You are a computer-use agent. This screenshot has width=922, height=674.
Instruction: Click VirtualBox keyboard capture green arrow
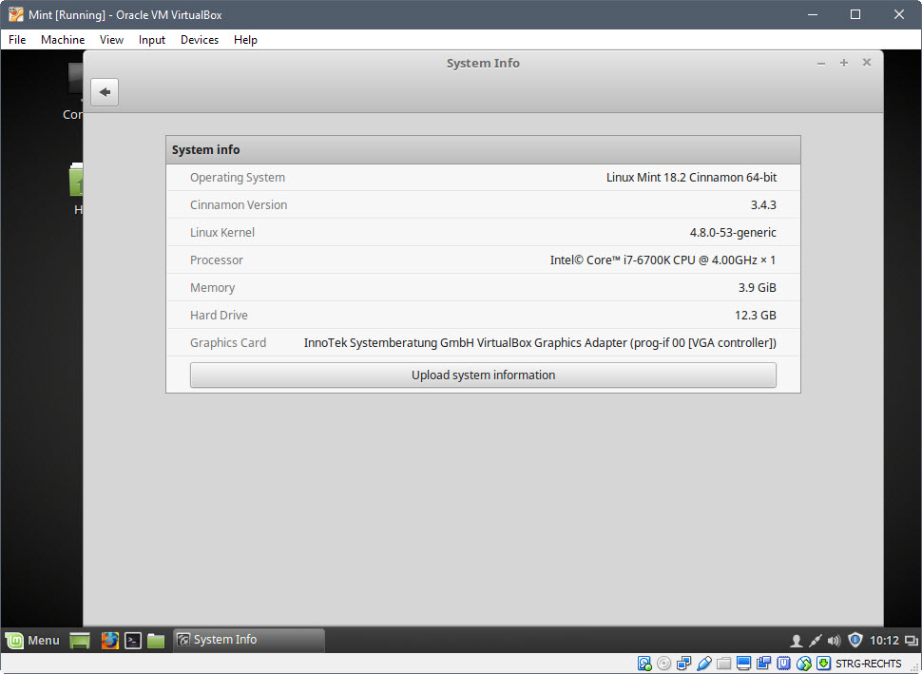(824, 664)
